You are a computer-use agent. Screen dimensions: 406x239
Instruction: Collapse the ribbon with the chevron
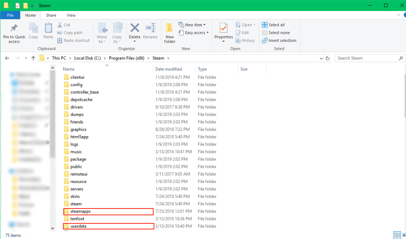point(399,15)
